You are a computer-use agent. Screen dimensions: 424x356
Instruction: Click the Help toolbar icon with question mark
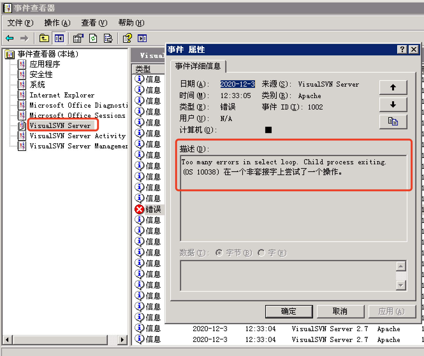[x=128, y=39]
